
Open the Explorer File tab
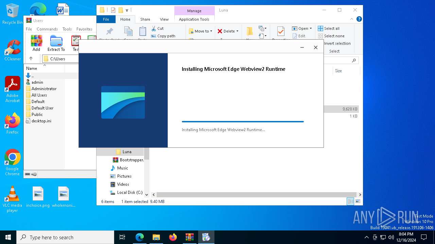point(106,19)
